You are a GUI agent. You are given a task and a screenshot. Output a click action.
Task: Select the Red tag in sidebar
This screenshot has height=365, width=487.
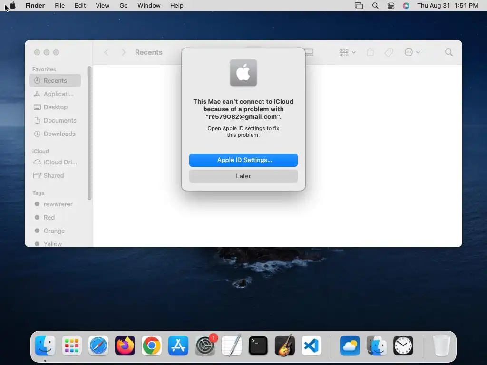[x=55, y=217]
